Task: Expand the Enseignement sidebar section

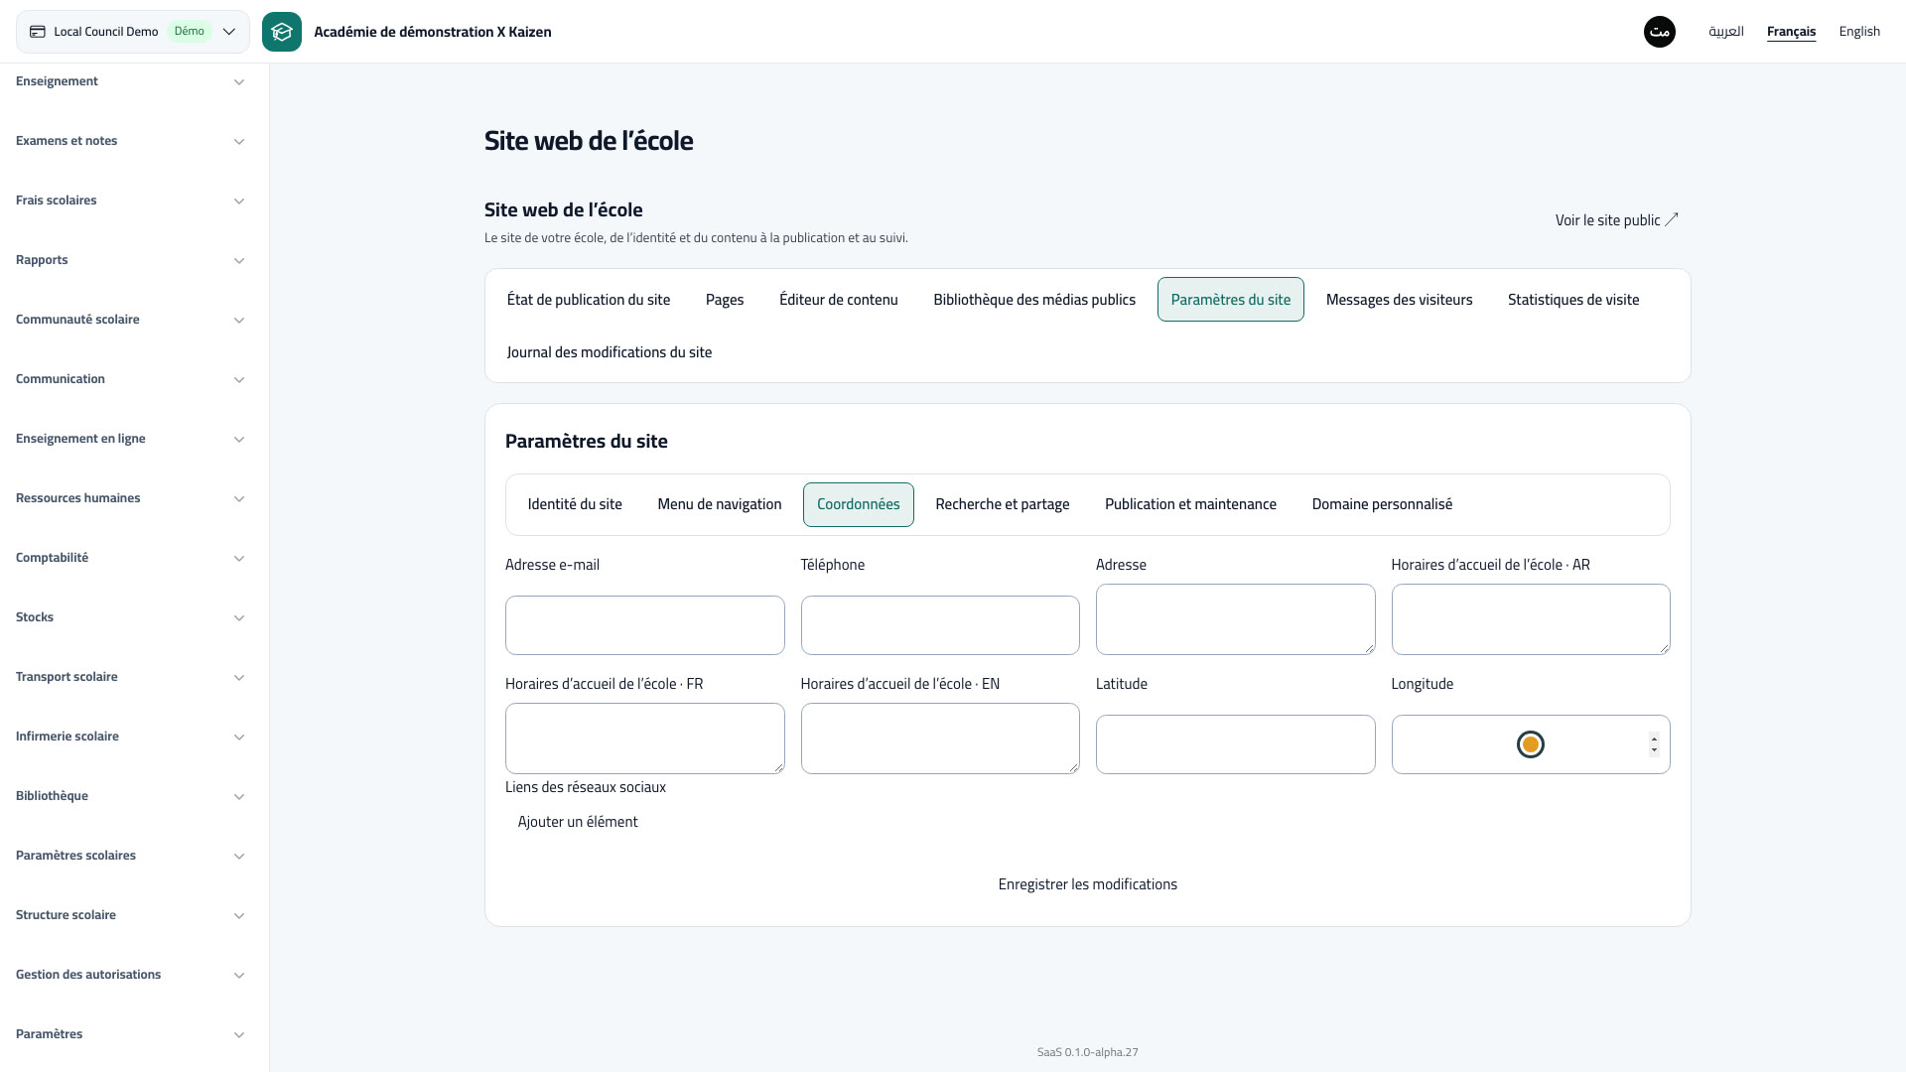Action: point(130,81)
